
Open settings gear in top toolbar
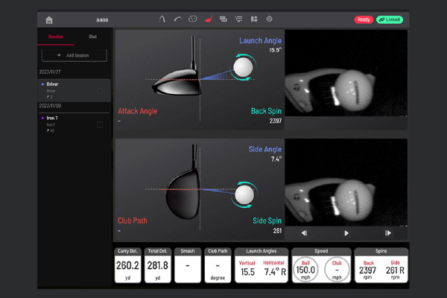coord(270,19)
